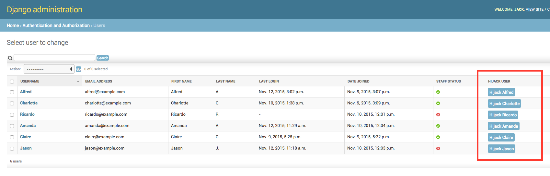This screenshot has width=550, height=176.
Task: Sort by the Last Name column header
Action: (x=226, y=81)
